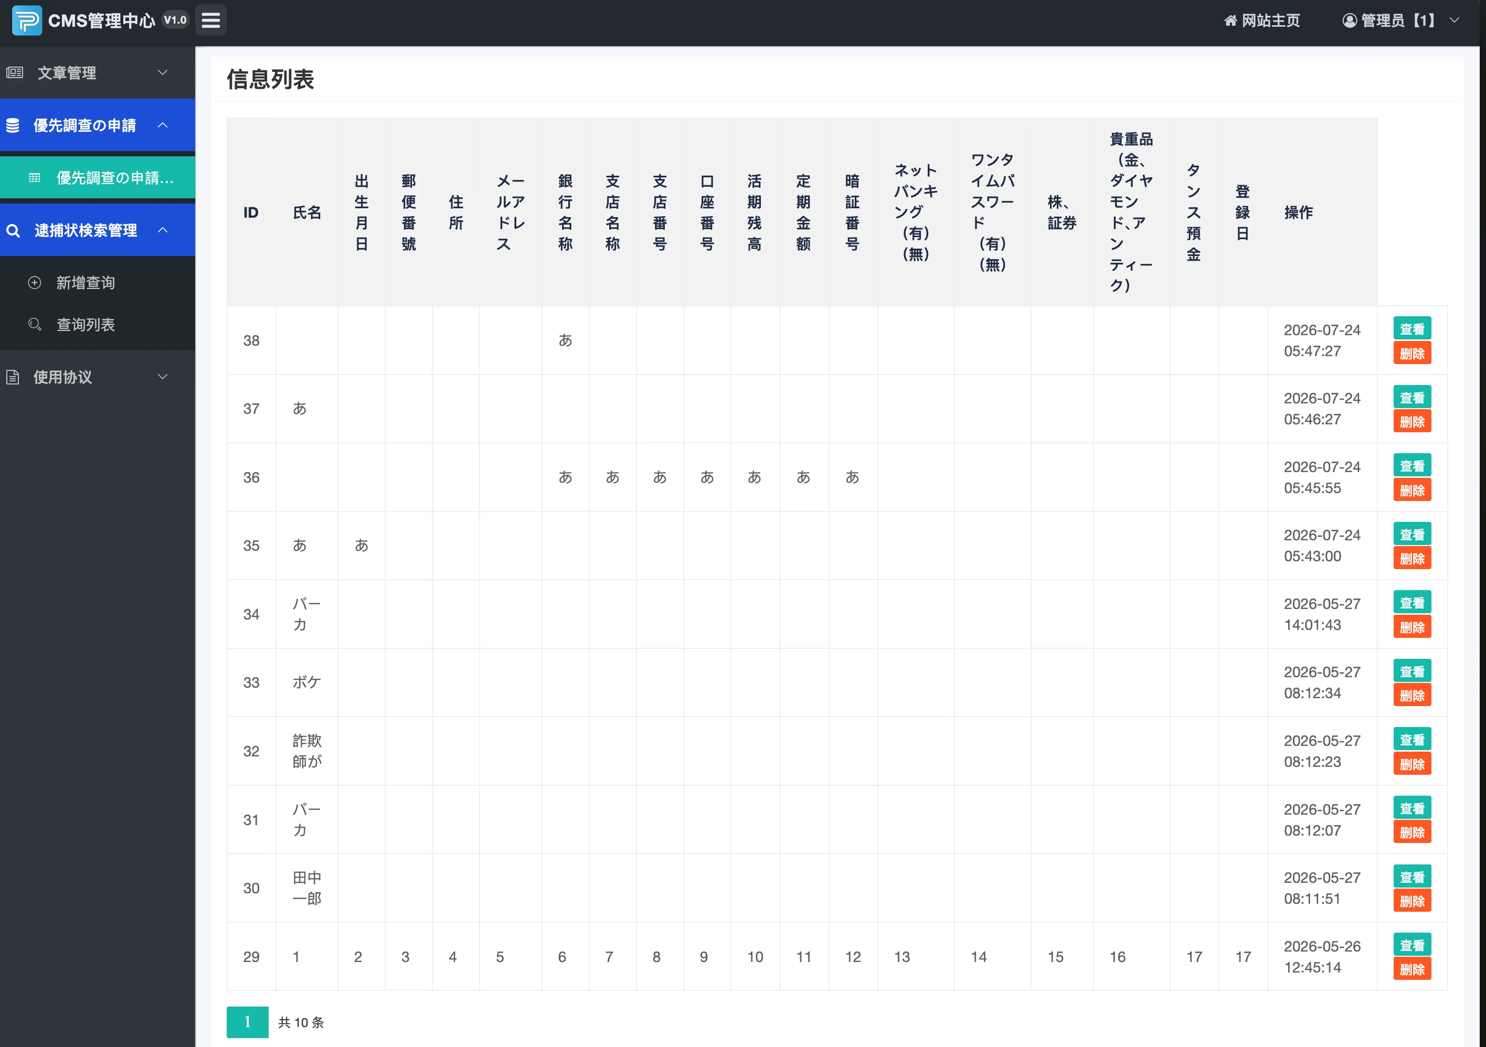The height and width of the screenshot is (1047, 1486).
Task: Click the search icon for 逮捕状検索管理
Action: (13, 230)
